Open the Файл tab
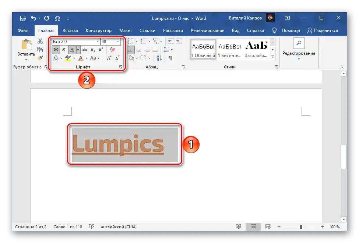The height and width of the screenshot is (243, 359). point(23,31)
